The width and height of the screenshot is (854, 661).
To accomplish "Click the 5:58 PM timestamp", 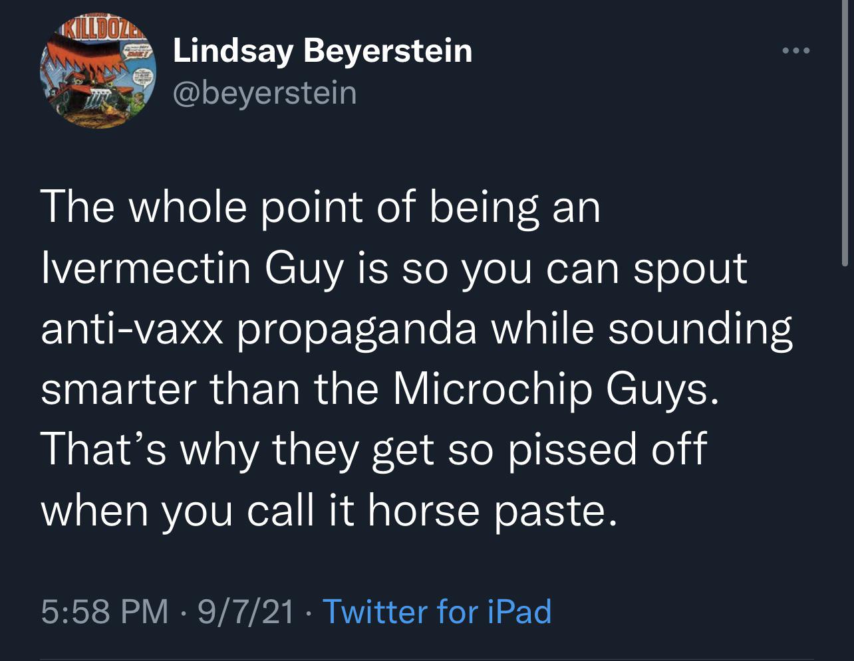I will 104,611.
